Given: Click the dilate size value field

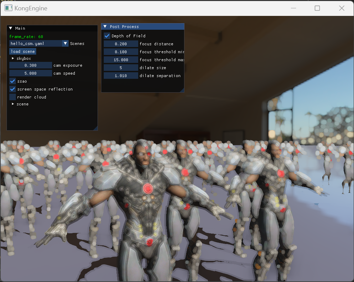Looking at the screenshot, I should [x=121, y=67].
